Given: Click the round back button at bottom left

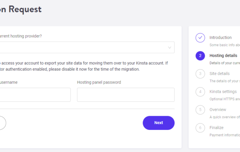Looking at the screenshot, I should pos(3,123).
